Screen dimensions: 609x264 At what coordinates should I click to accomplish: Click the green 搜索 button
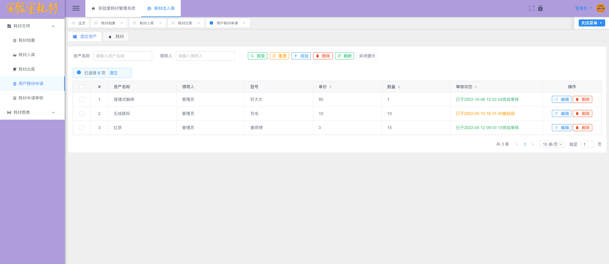pos(258,56)
